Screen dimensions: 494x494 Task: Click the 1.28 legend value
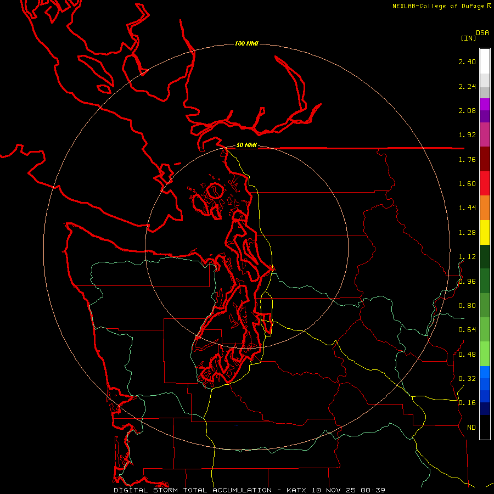[467, 233]
